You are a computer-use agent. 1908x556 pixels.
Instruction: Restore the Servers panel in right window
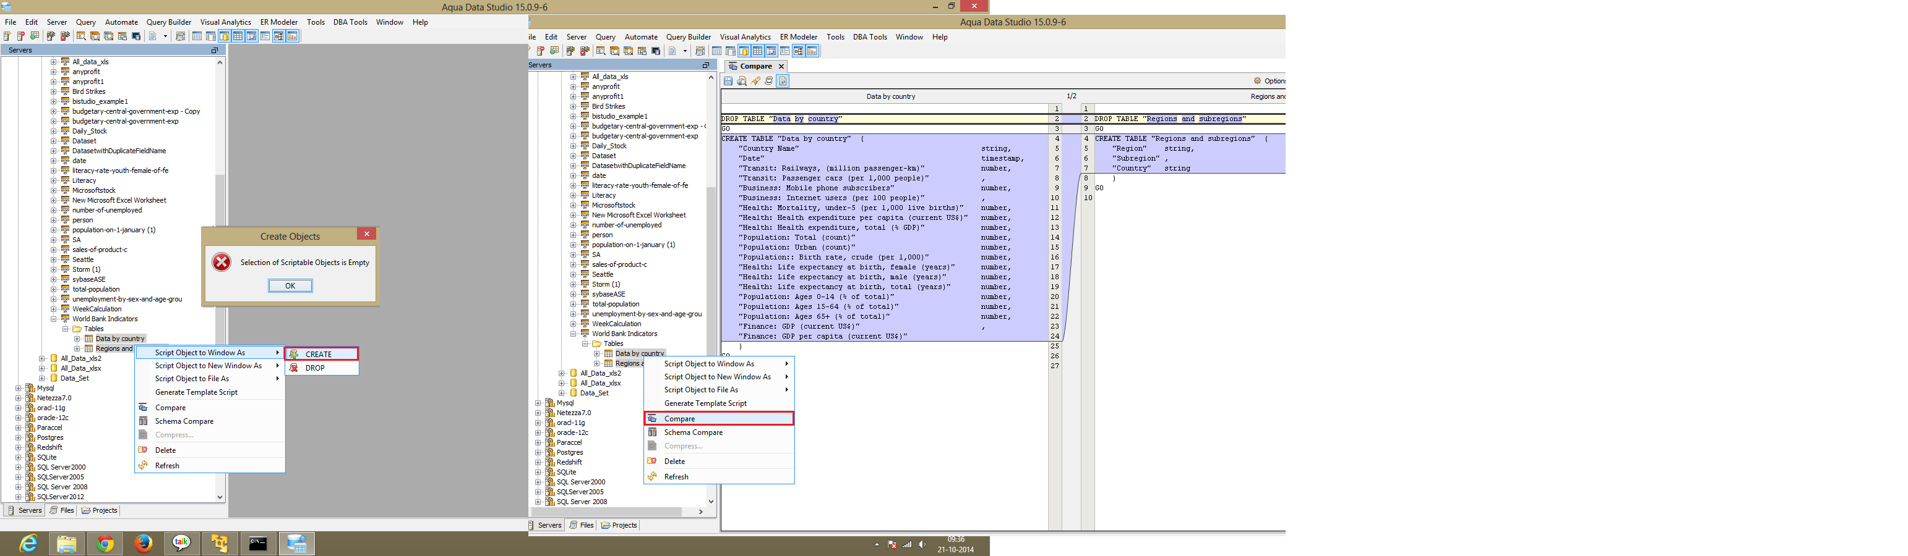pos(705,66)
